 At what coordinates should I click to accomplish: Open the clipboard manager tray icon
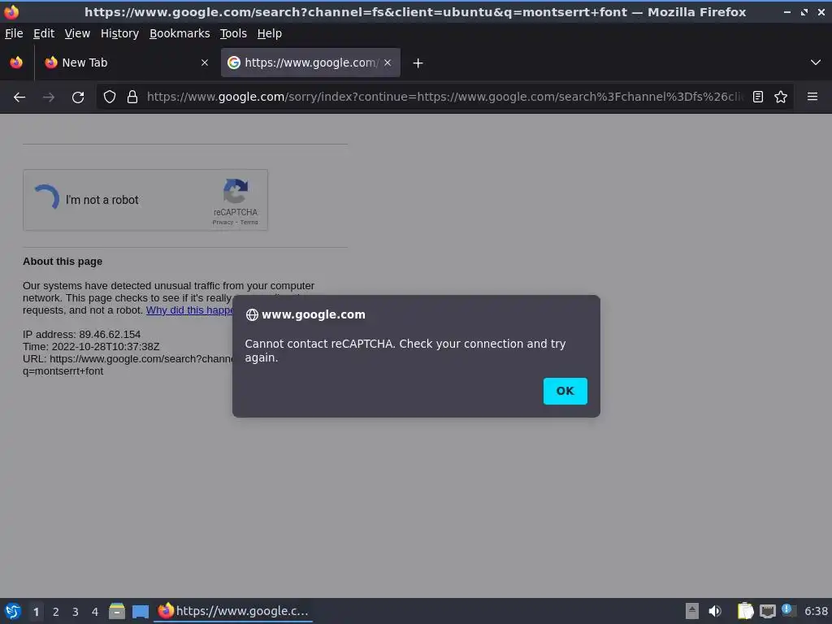pos(745,611)
